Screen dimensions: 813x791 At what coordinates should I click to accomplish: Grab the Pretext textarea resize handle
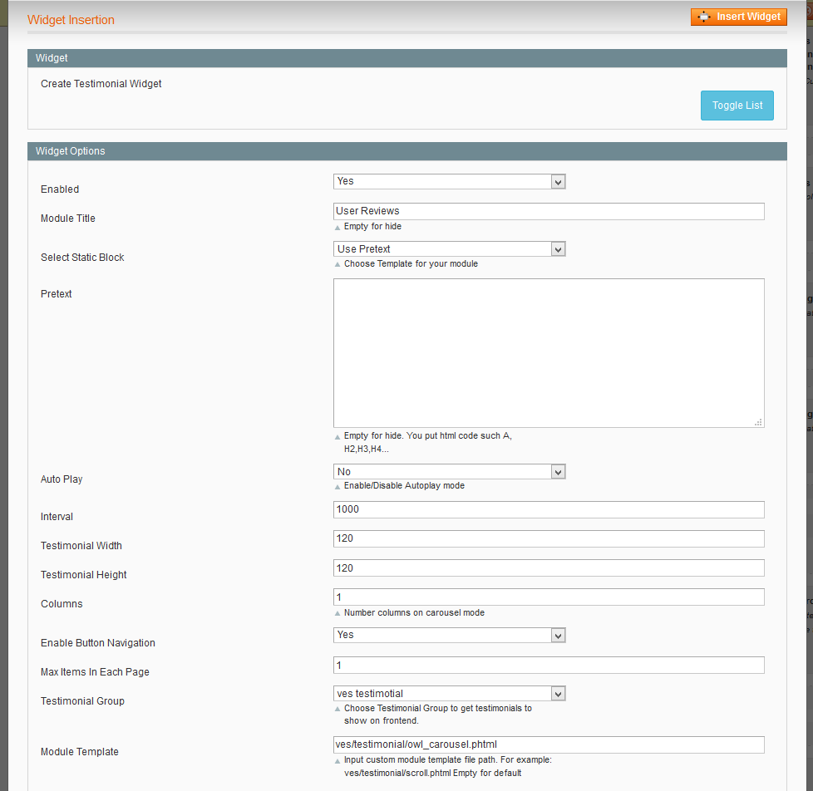point(758,422)
